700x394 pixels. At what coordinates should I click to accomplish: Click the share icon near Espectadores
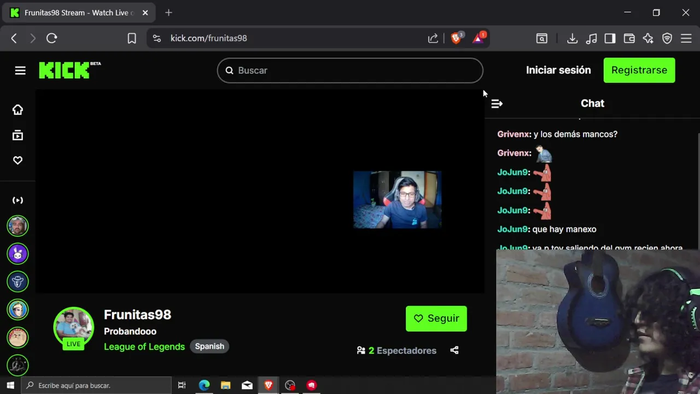coord(454,350)
